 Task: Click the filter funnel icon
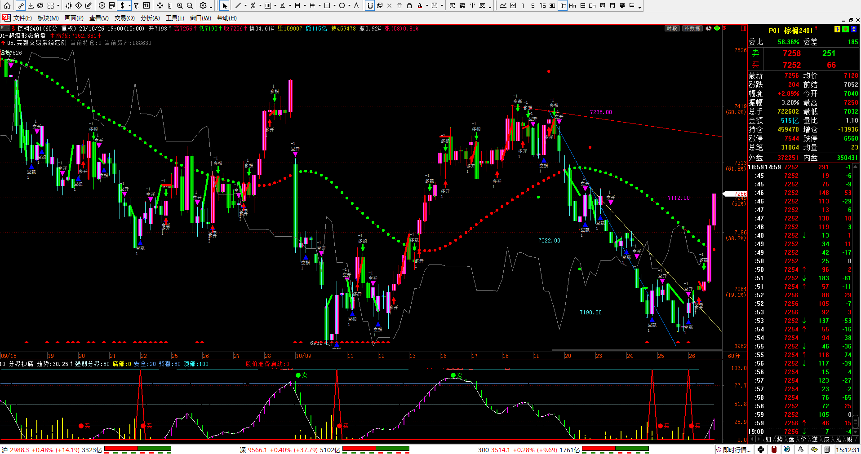[x=137, y=5]
